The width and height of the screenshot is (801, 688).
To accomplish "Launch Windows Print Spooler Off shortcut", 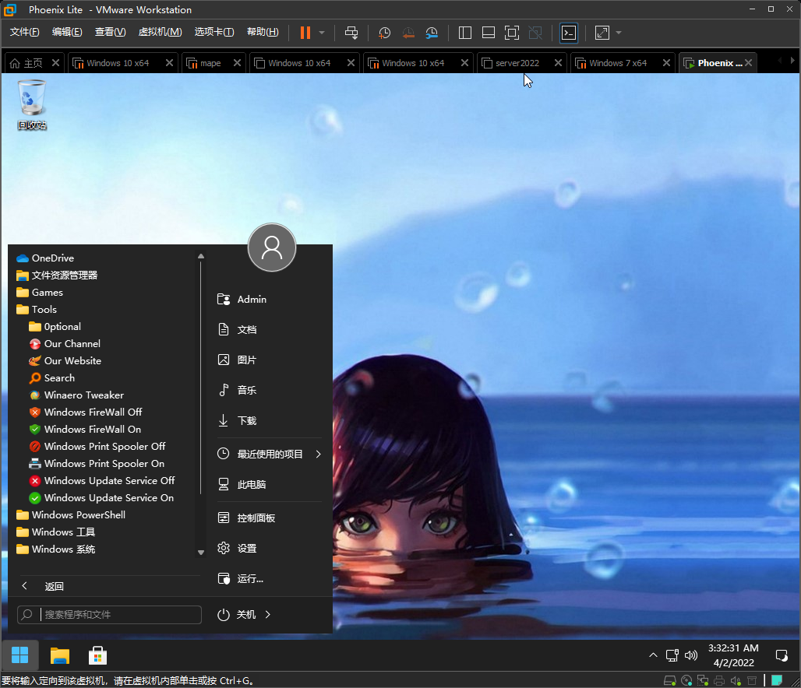I will pyautogui.click(x=104, y=447).
